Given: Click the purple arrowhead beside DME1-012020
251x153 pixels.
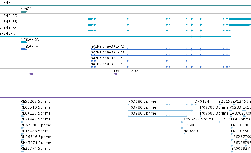Looking at the screenshot, I should point(115,74).
